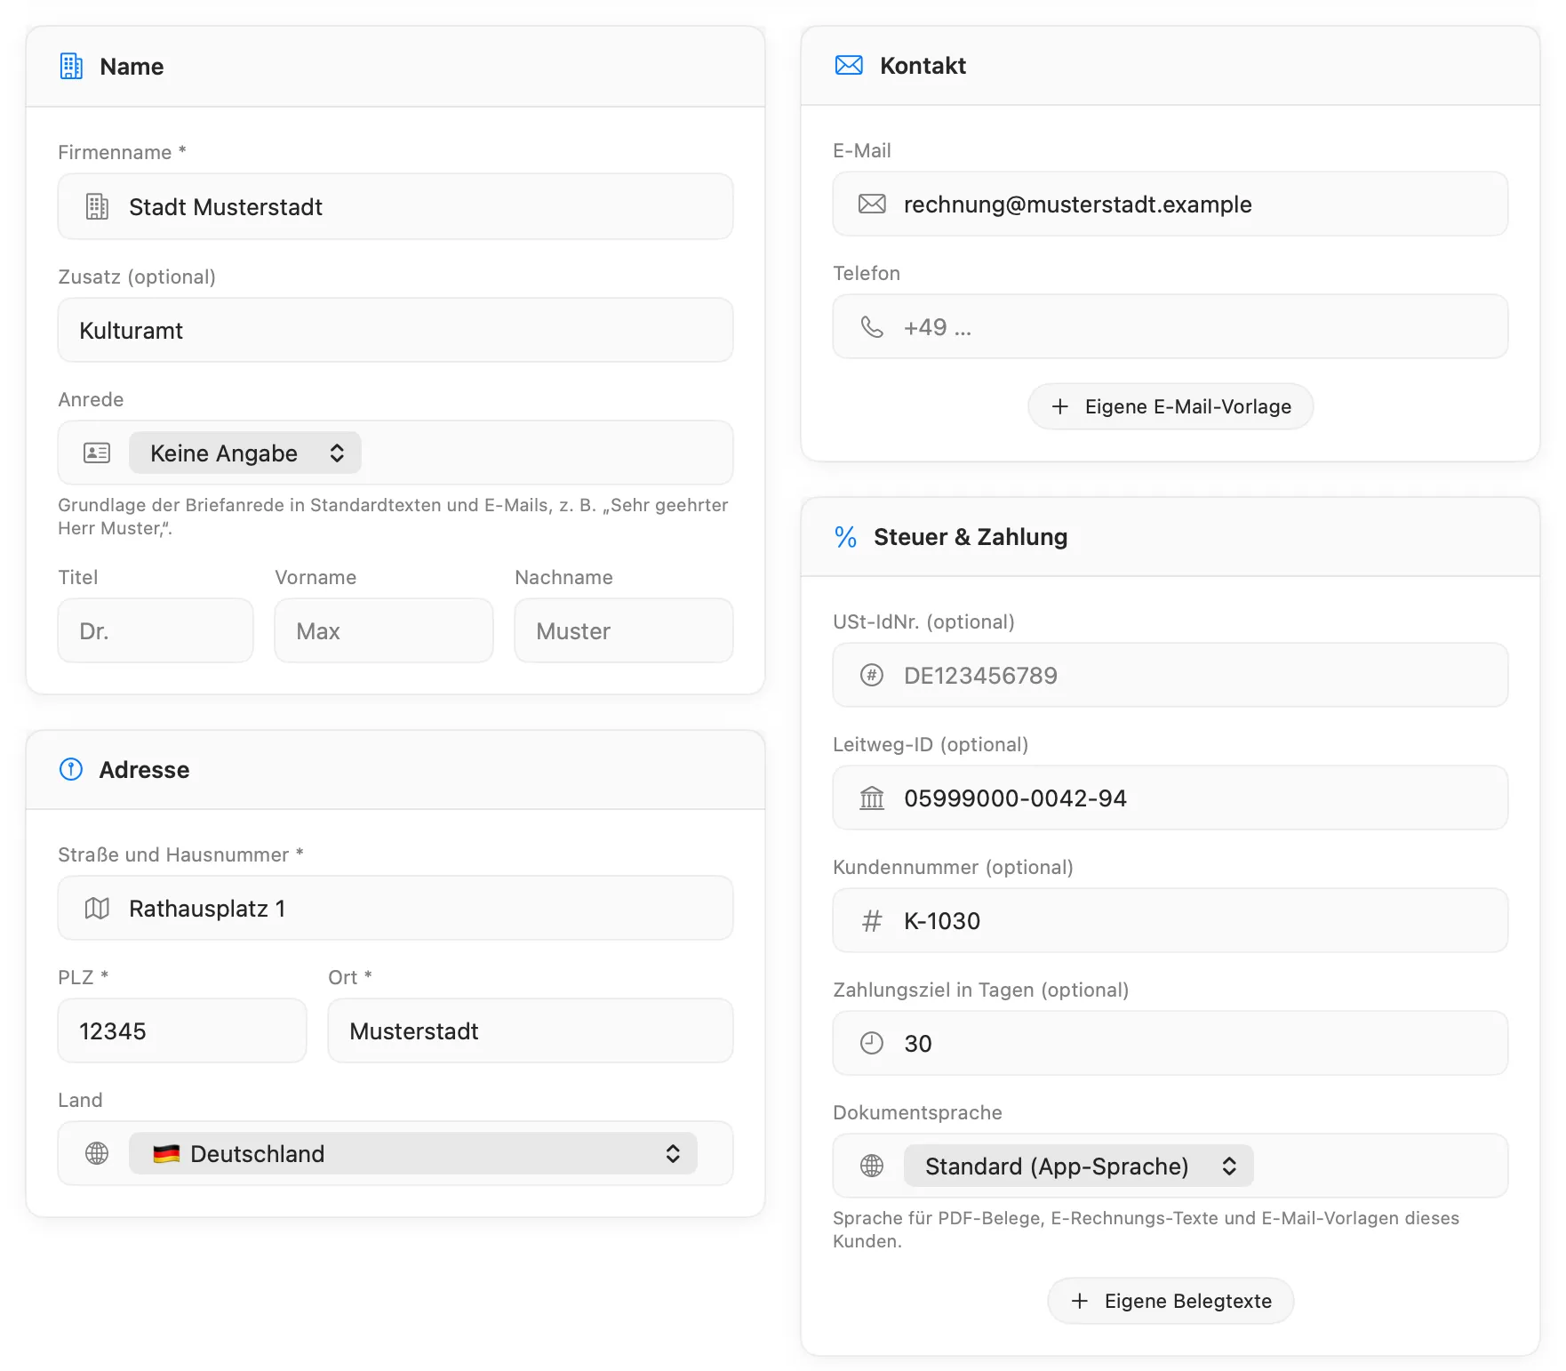Click the Telefon field with +49 placeholder
Screen dimensions: 1566x1371
point(1171,326)
